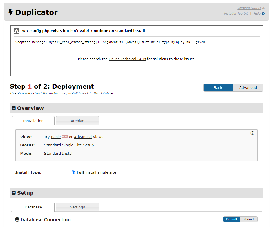Switch to Basic view mode
This screenshot has width=273, height=227.
tap(218, 88)
